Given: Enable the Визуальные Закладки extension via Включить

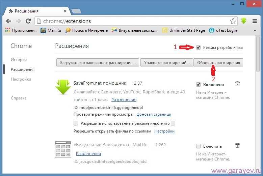Looking at the screenshot, I should (198, 146).
